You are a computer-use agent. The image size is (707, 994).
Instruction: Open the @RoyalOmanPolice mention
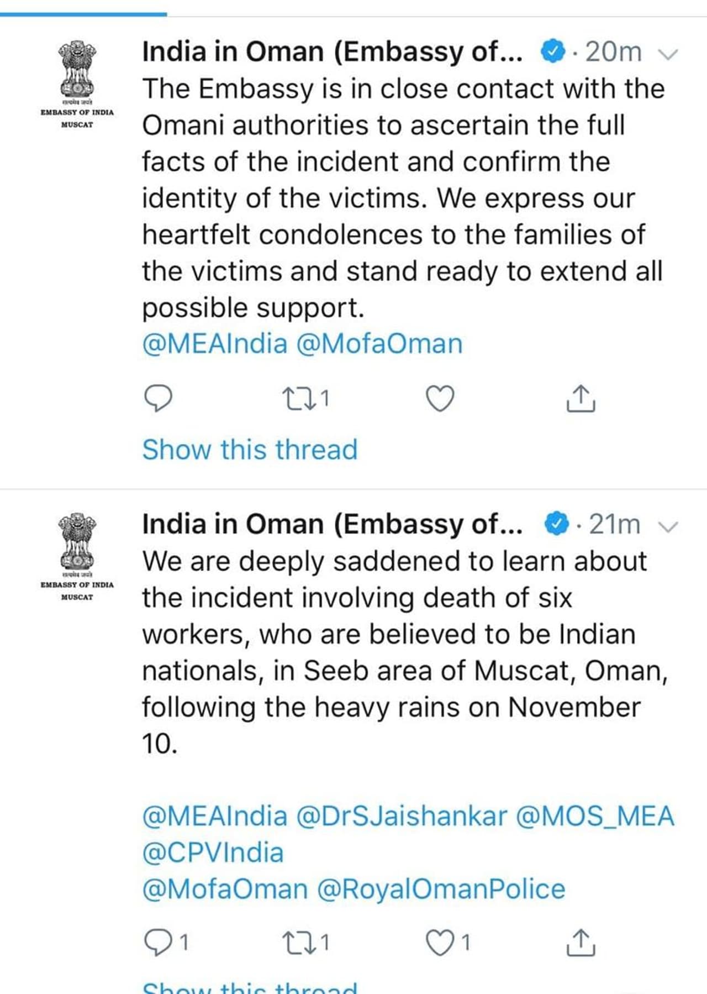441,889
